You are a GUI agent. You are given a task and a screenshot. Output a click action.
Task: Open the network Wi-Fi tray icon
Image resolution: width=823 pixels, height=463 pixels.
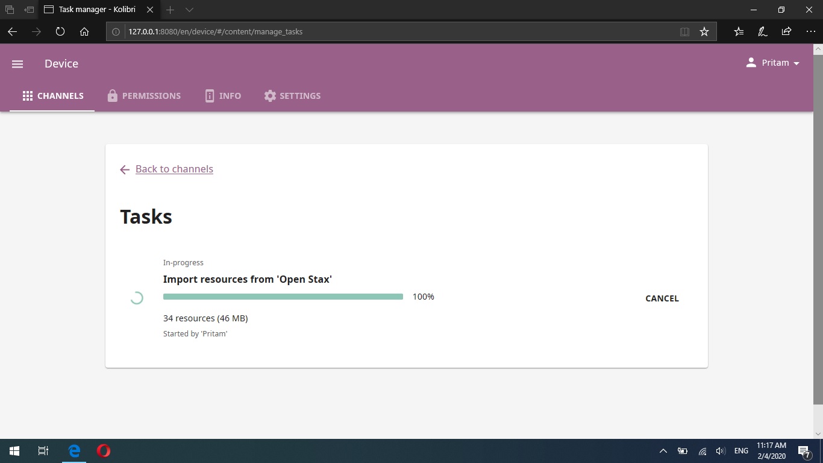[703, 451]
